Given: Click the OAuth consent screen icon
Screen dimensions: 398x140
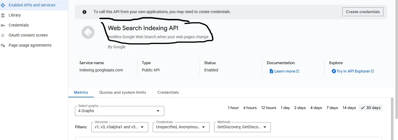Looking at the screenshot, I should tap(3, 35).
